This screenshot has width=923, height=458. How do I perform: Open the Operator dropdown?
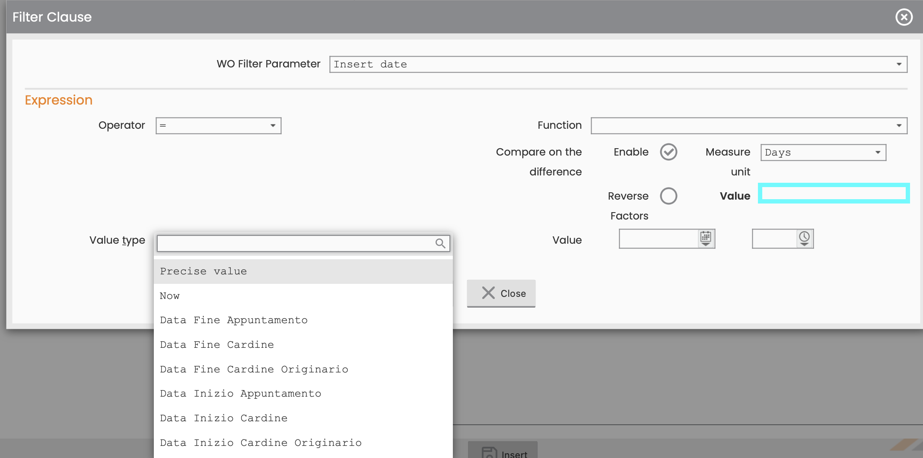click(x=219, y=126)
